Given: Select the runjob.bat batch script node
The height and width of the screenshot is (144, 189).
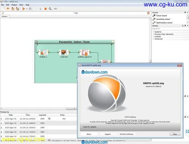Looking at the screenshot, I should pos(64,53).
